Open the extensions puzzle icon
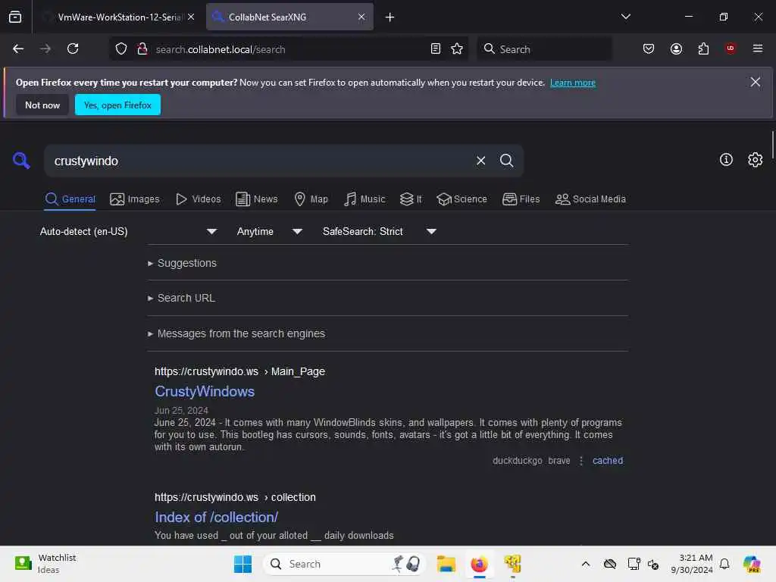 pyautogui.click(x=703, y=48)
